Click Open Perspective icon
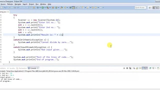 [x=150, y=8]
